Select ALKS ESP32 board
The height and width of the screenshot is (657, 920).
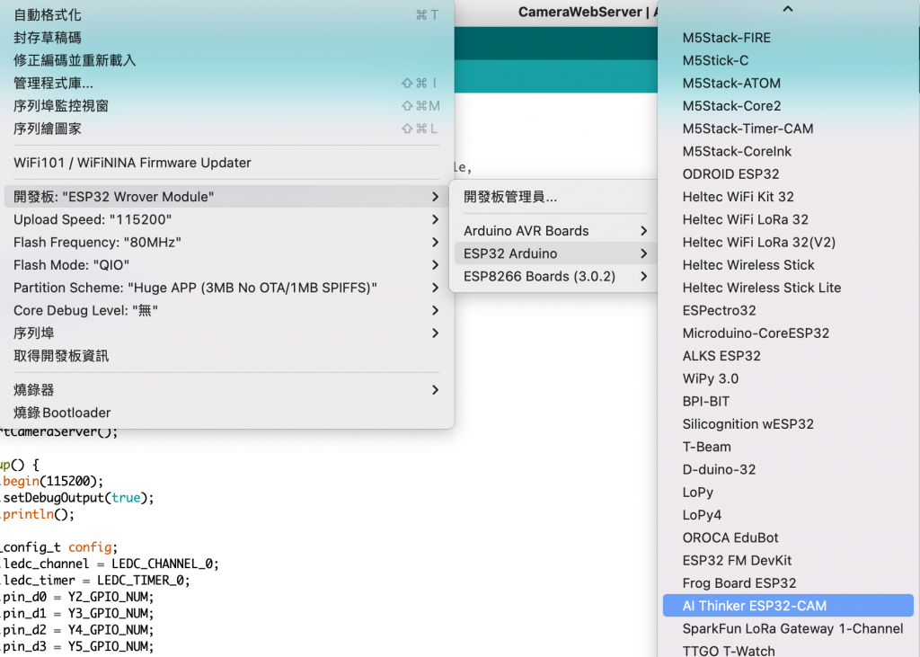[788, 357]
